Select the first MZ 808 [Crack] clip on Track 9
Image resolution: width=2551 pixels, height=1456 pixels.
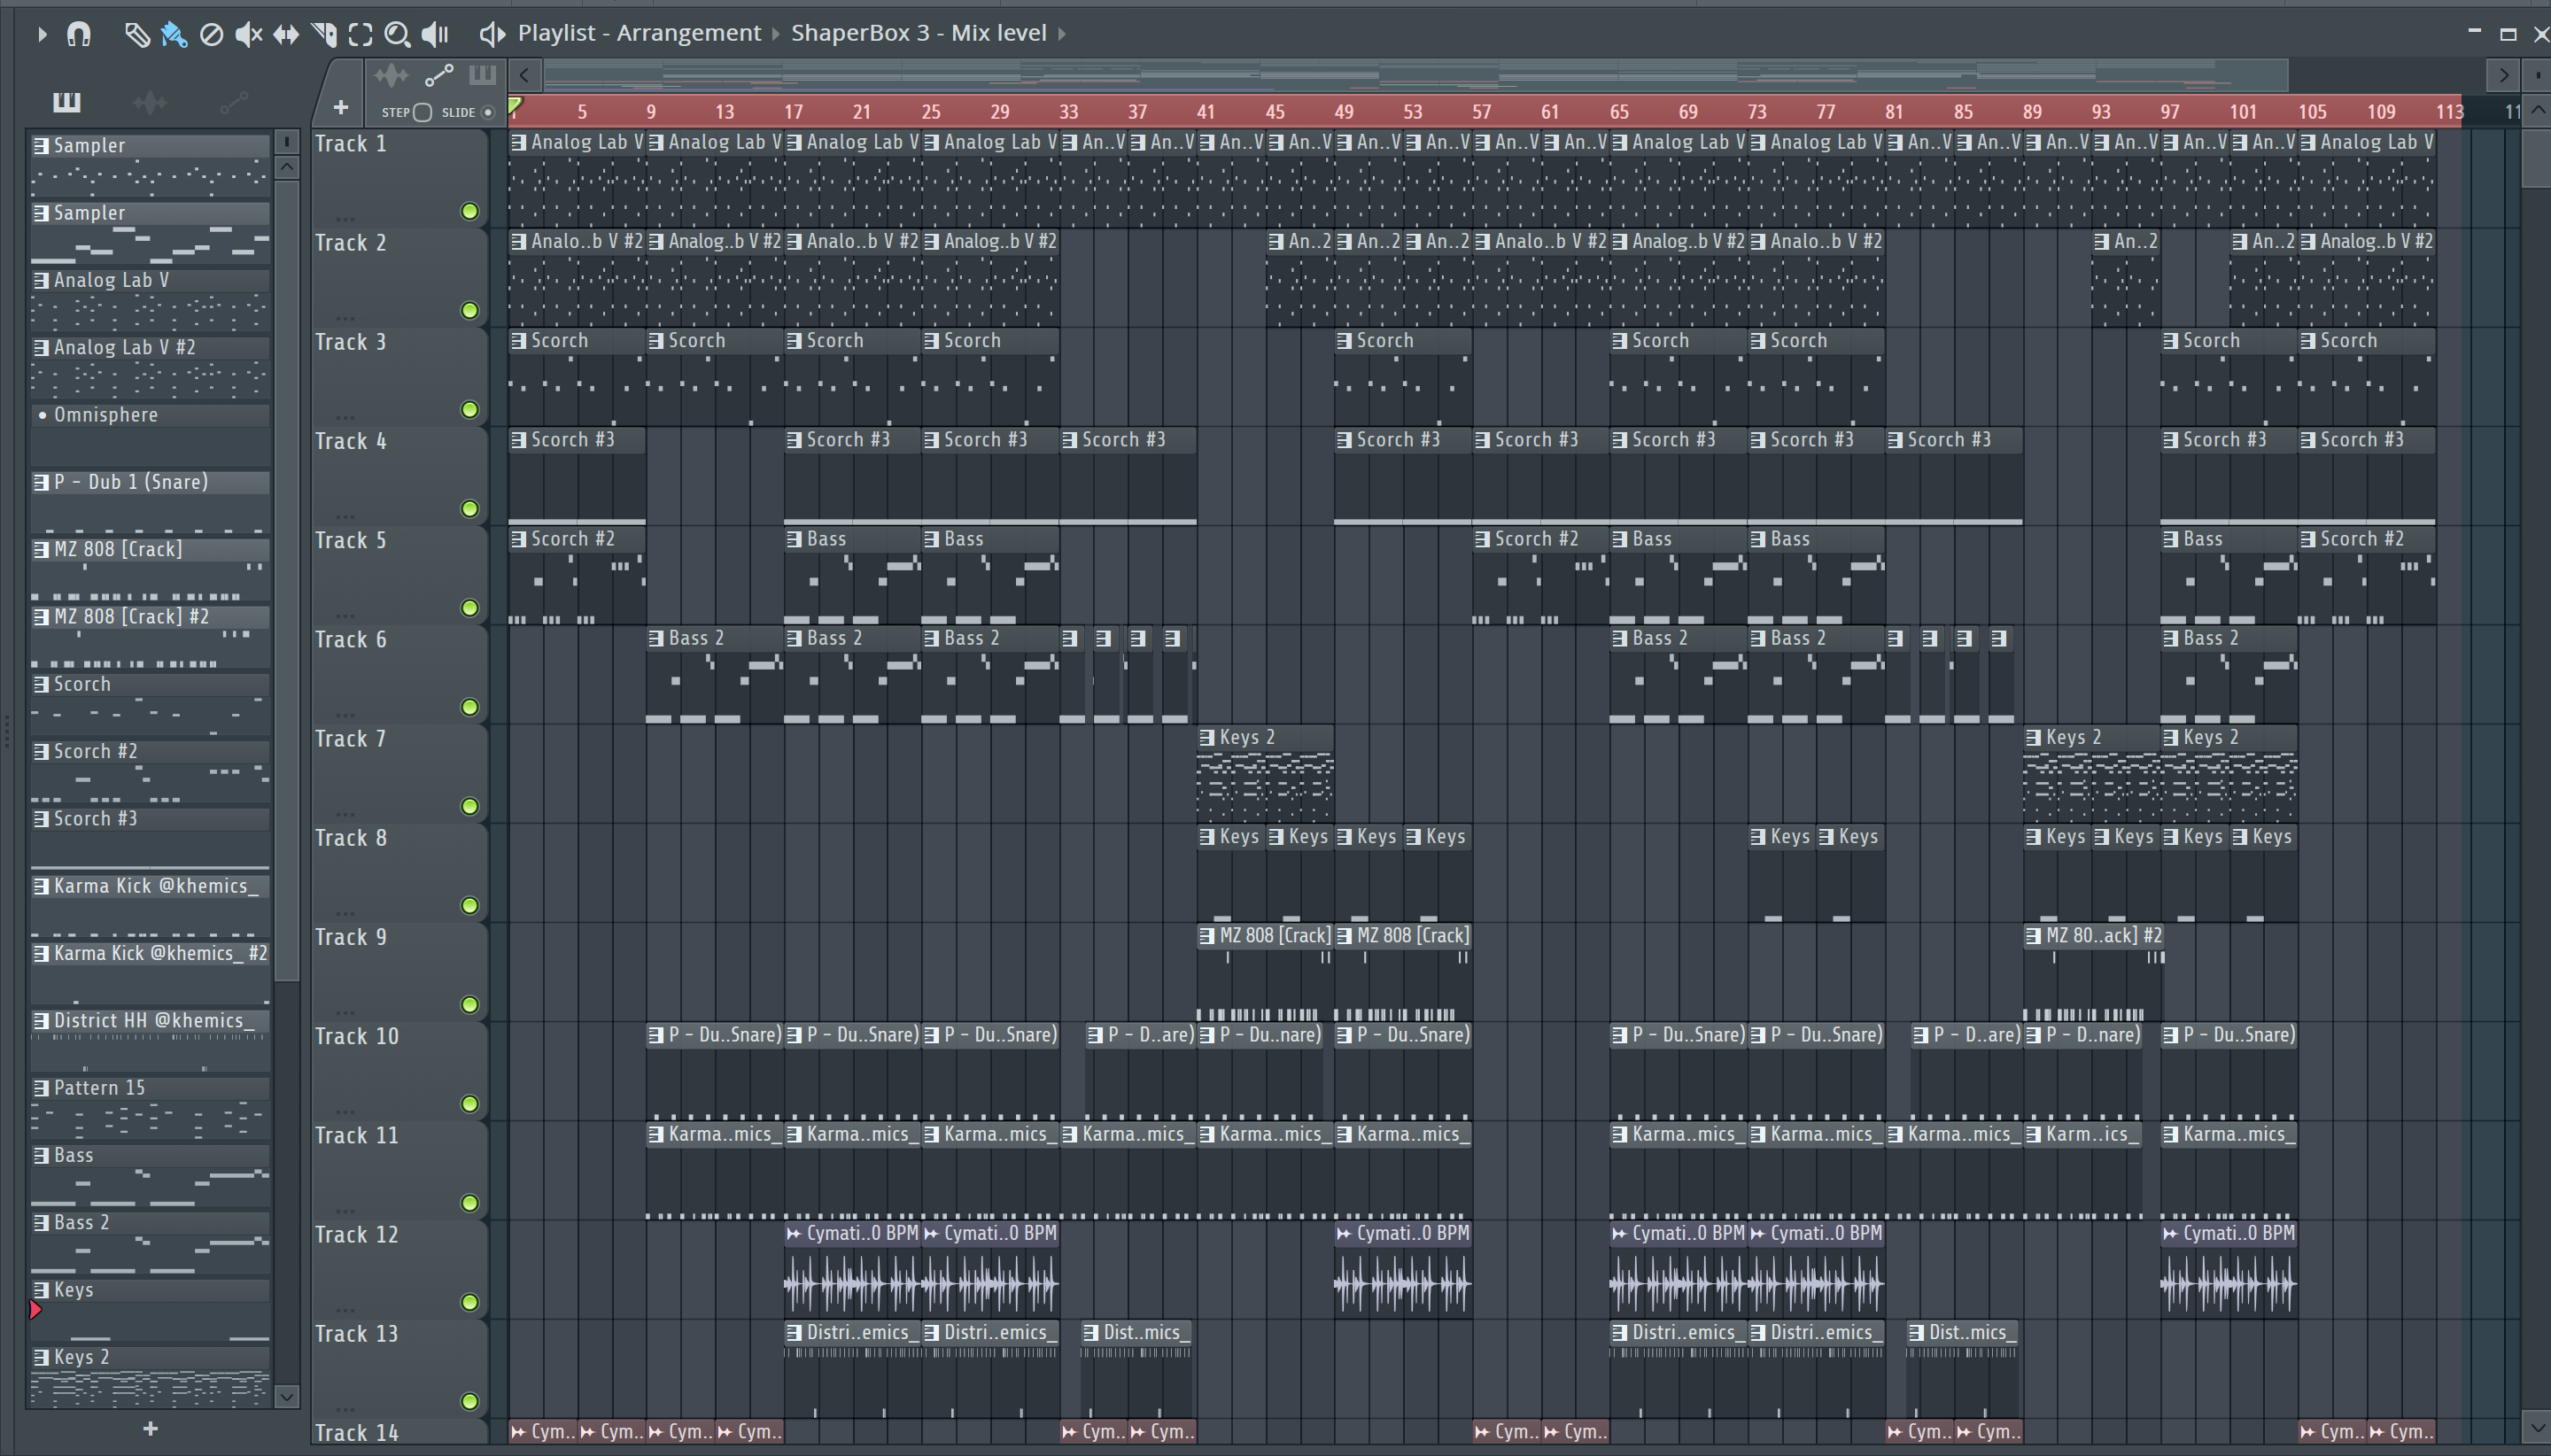point(1265,972)
